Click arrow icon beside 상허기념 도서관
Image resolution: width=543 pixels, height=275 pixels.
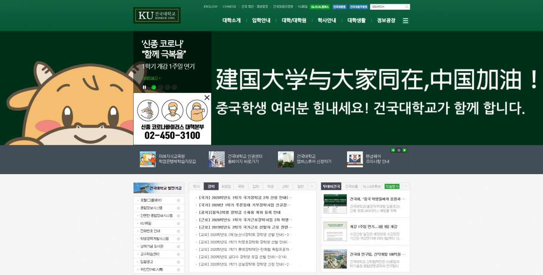(179, 246)
